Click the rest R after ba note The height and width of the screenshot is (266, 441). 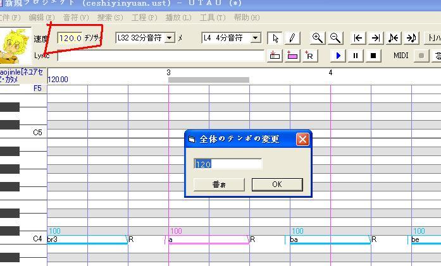coord(374,239)
